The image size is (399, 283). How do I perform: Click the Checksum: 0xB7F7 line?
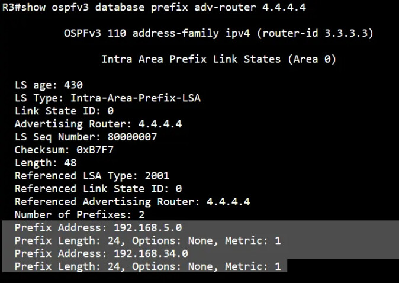pyautogui.click(x=64, y=150)
